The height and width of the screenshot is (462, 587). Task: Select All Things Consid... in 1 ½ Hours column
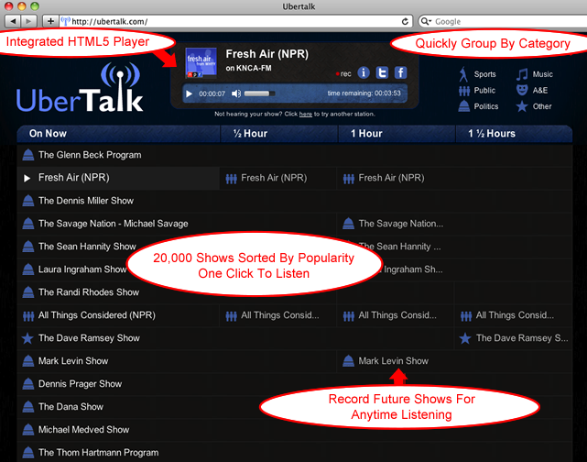(x=515, y=315)
